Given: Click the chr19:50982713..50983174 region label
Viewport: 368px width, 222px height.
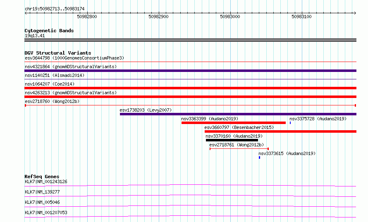Looking at the screenshot, I should 55,9.
